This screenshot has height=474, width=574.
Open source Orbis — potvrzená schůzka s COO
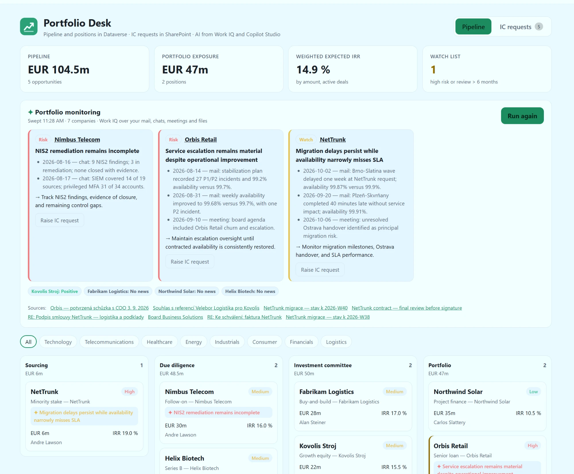99,308
